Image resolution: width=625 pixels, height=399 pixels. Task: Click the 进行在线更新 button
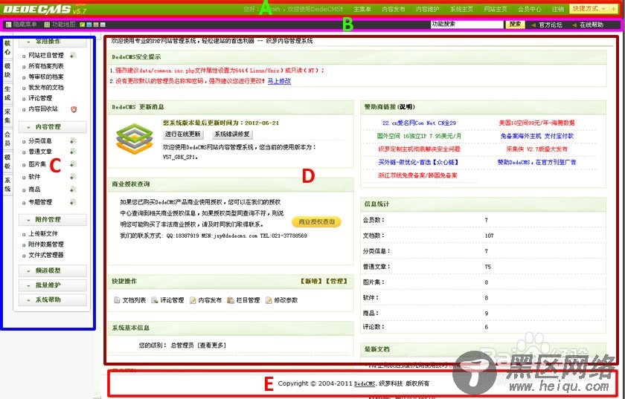tap(183, 134)
